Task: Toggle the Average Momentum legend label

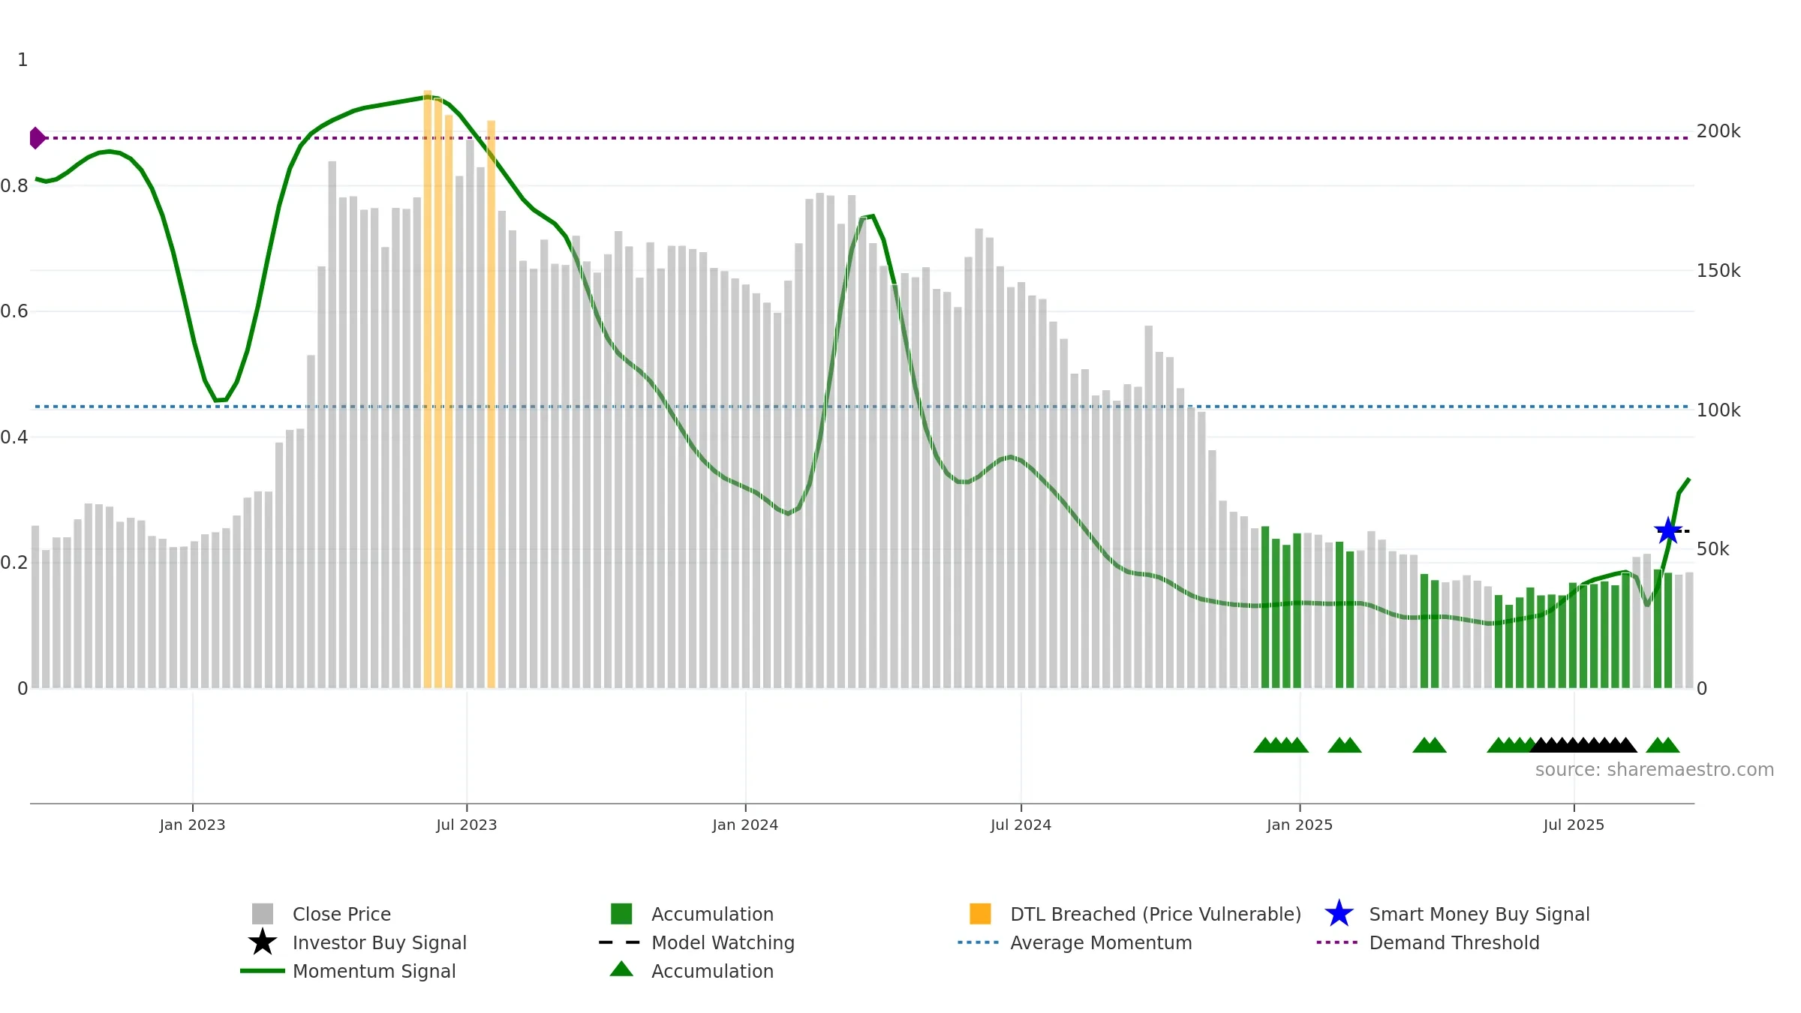Action: [1101, 942]
